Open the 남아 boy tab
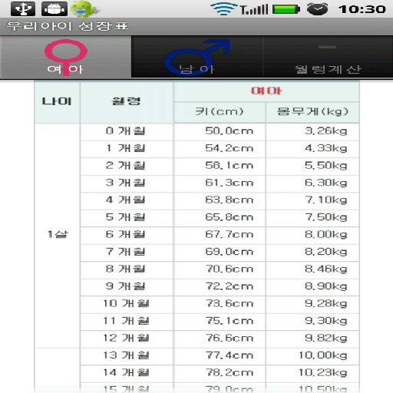 pyautogui.click(x=196, y=57)
